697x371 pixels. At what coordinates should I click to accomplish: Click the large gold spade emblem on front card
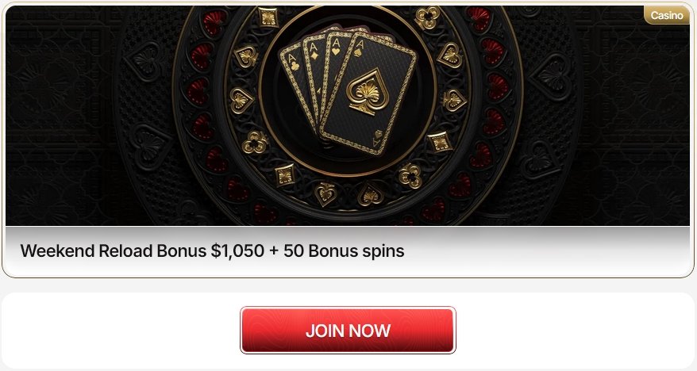click(x=368, y=92)
